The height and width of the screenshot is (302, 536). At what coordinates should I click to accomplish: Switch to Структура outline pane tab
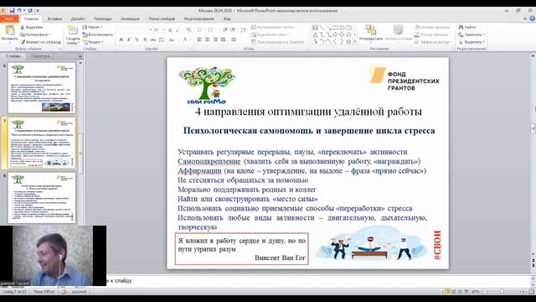[x=39, y=56]
